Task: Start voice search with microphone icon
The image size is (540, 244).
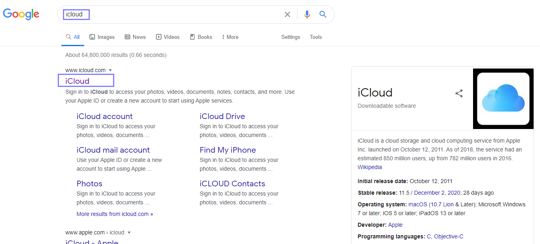Action: tap(307, 14)
